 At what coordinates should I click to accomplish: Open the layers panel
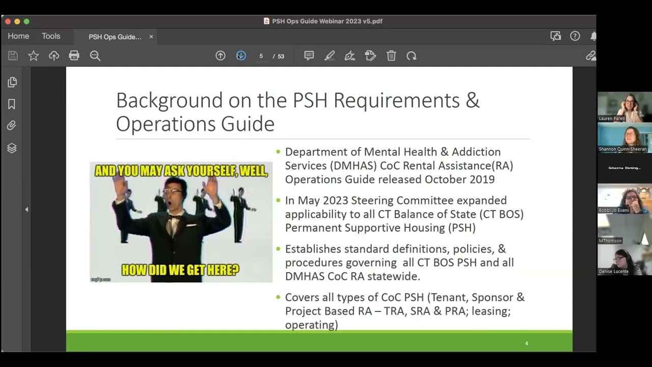(12, 148)
